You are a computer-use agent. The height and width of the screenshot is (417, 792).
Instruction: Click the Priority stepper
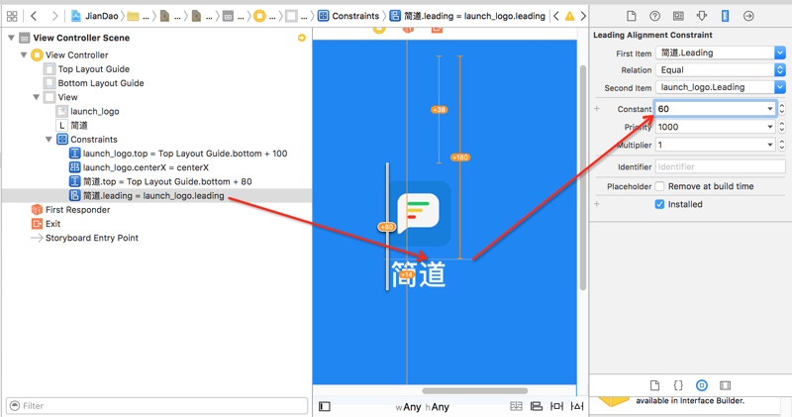pyautogui.click(x=782, y=127)
